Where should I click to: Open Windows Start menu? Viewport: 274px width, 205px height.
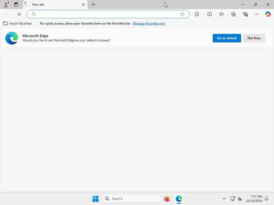(96, 199)
